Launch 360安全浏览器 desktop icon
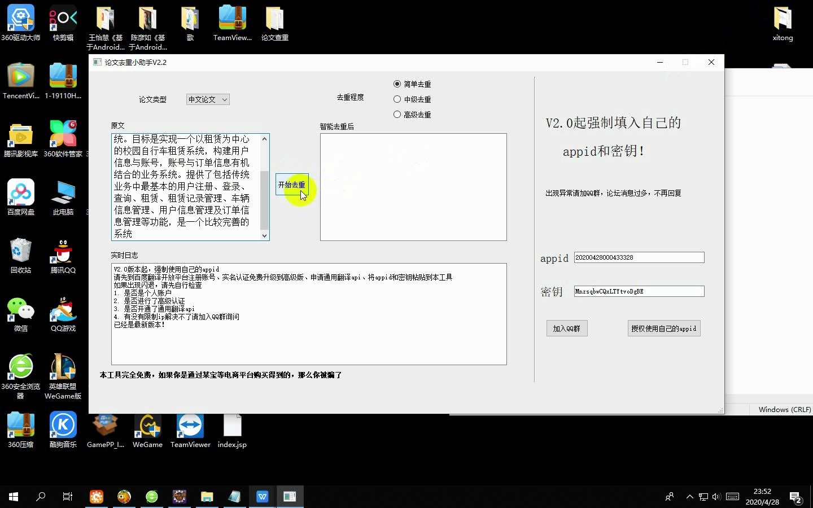The image size is (813, 508). tap(21, 376)
